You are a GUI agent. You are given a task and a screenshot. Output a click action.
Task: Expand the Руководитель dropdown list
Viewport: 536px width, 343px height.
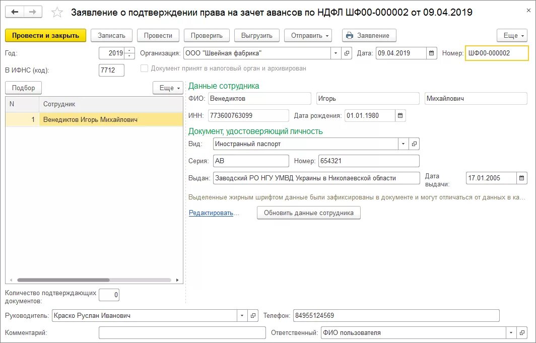click(x=242, y=316)
